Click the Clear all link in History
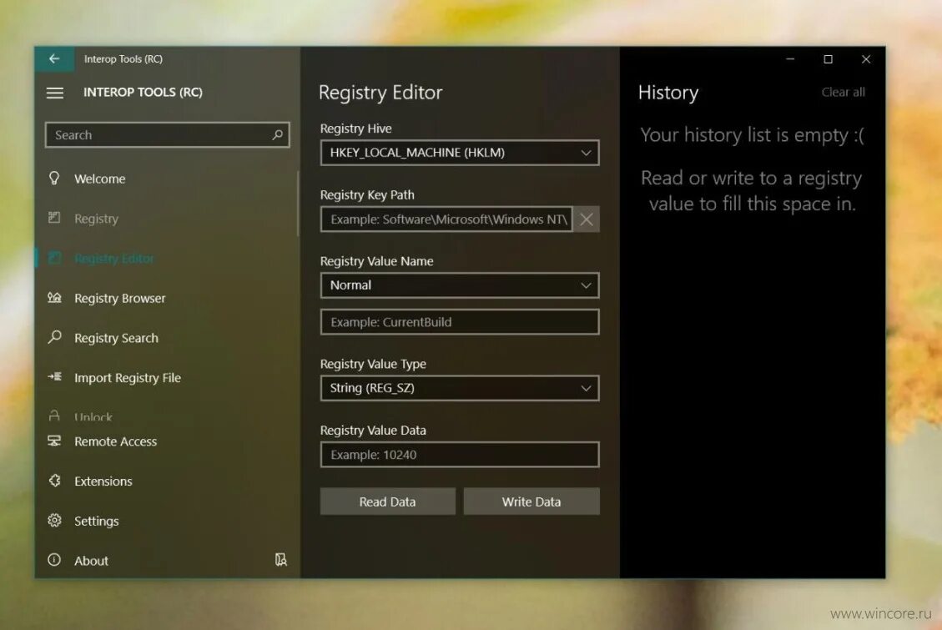942x630 pixels. [x=843, y=92]
